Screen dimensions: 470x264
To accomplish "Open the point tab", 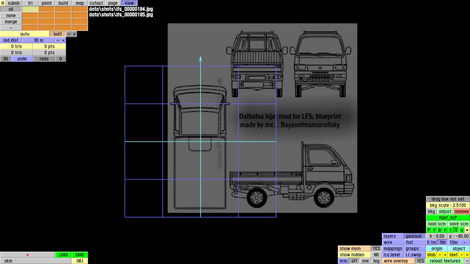I will pyautogui.click(x=47, y=3).
